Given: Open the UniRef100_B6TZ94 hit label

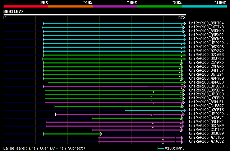Looking at the screenshot, I should (206, 74).
